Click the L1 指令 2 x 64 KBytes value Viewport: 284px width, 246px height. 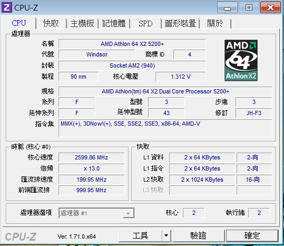click(202, 168)
